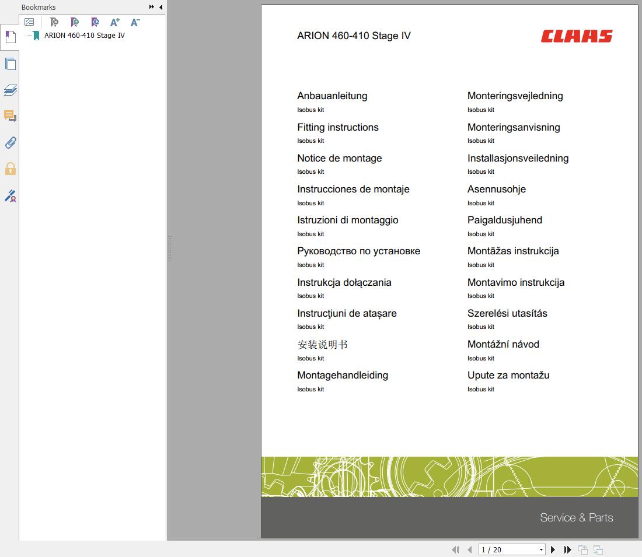The width and height of the screenshot is (642, 557).
Task: Open the Security lock panel
Action: (x=11, y=169)
